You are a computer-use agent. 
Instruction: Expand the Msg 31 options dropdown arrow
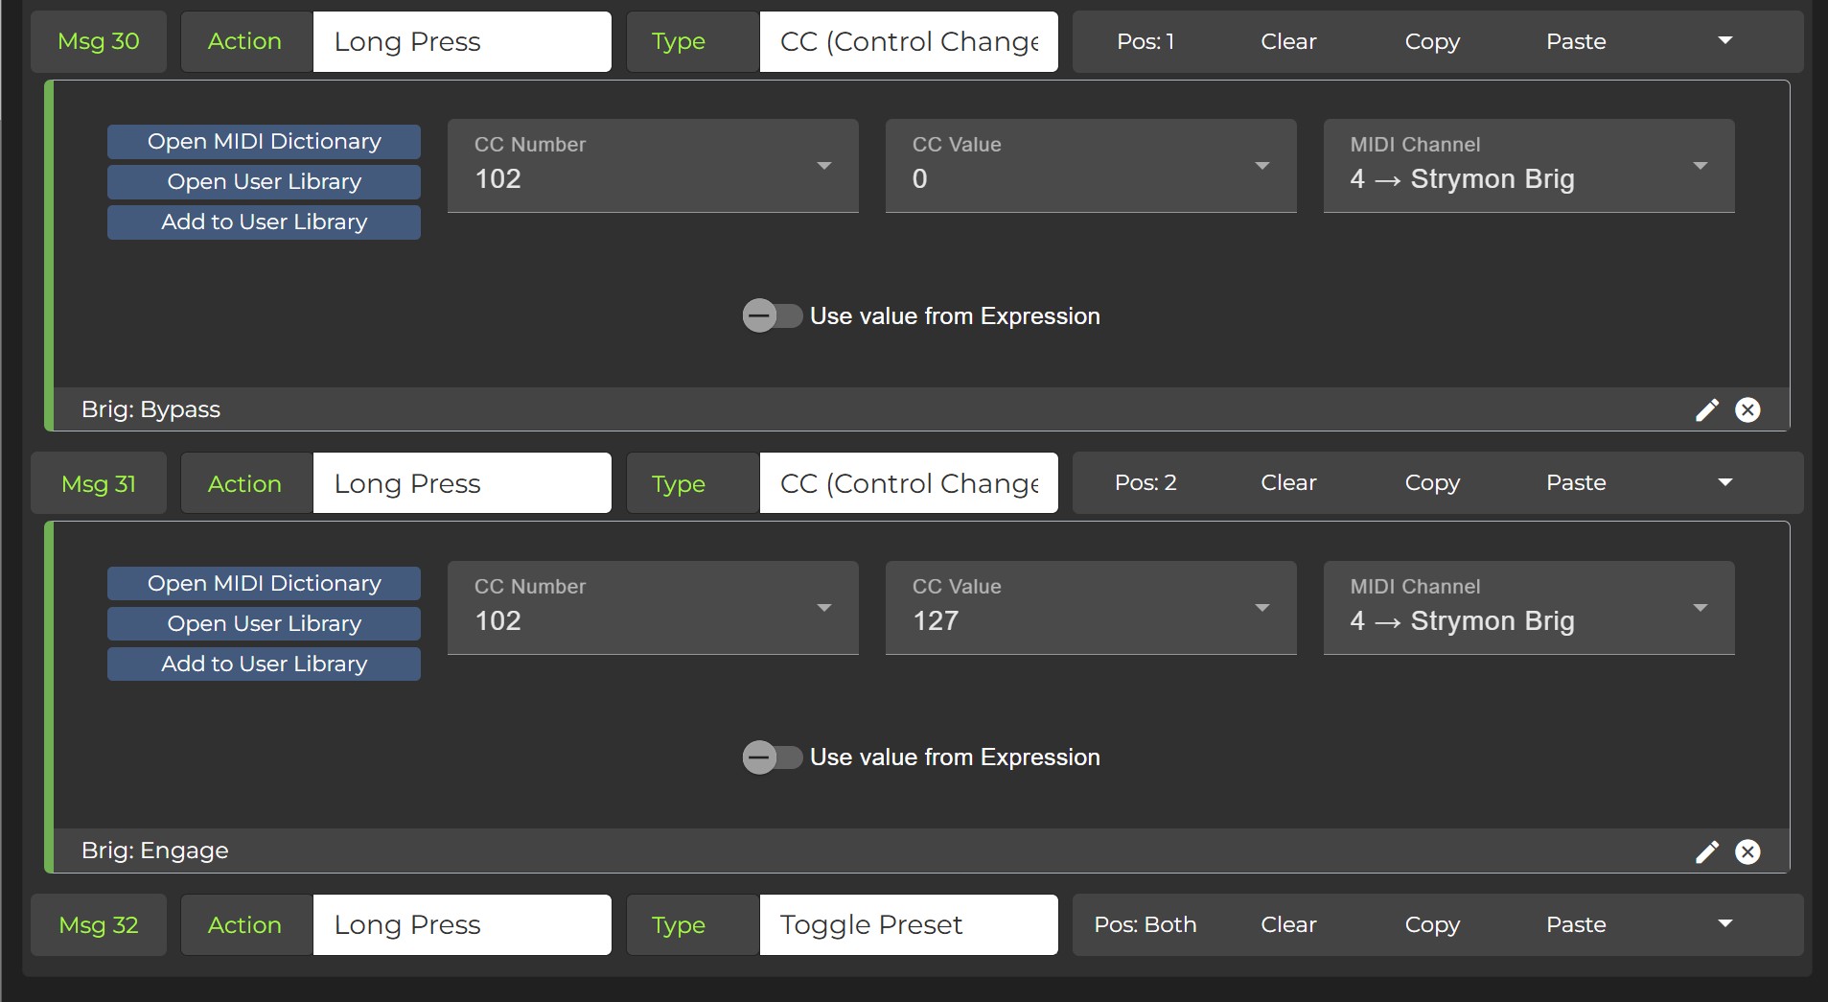pyautogui.click(x=1725, y=482)
